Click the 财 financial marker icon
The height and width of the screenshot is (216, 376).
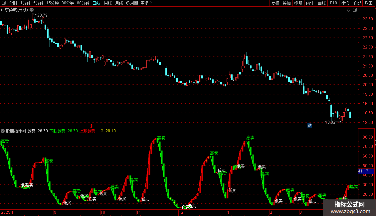(309, 126)
